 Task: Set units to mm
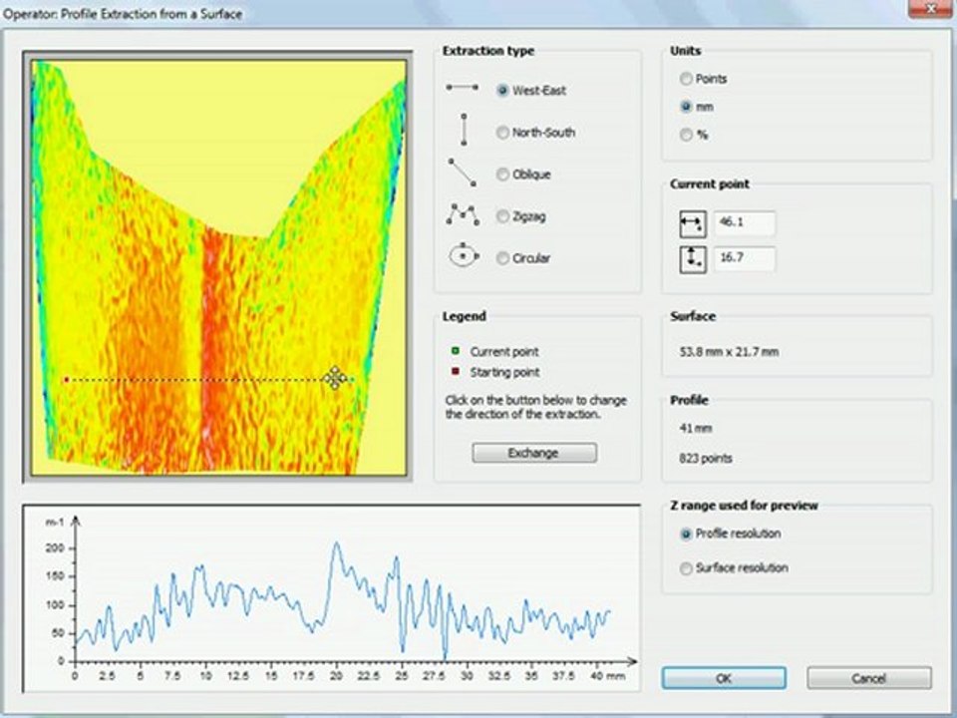[x=686, y=107]
